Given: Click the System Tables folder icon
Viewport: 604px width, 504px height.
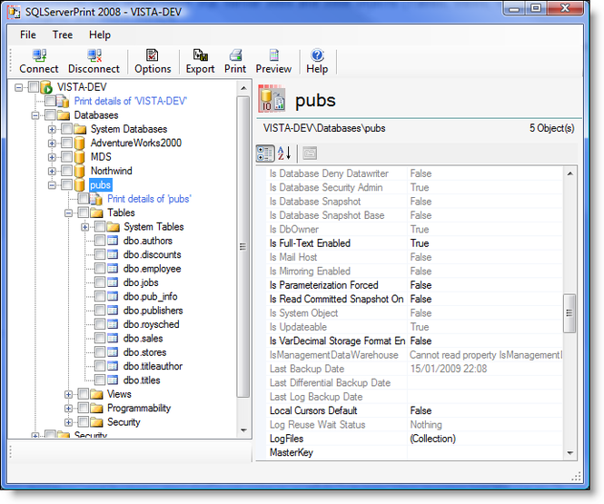Looking at the screenshot, I should pos(114,227).
